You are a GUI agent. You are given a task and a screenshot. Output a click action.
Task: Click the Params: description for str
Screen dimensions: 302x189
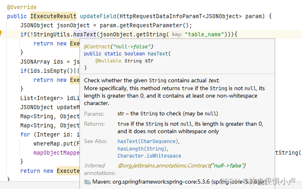pyautogui.click(x=168, y=114)
